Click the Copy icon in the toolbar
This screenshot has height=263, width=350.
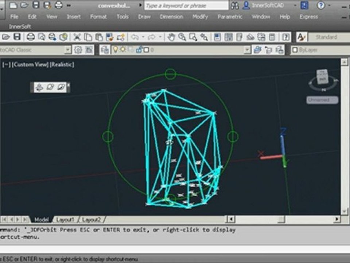coord(88,37)
